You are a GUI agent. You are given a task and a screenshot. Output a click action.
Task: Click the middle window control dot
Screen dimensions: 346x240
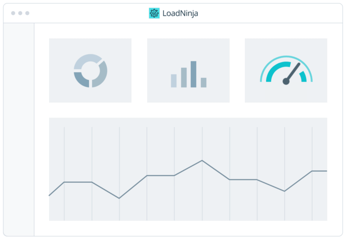click(20, 13)
